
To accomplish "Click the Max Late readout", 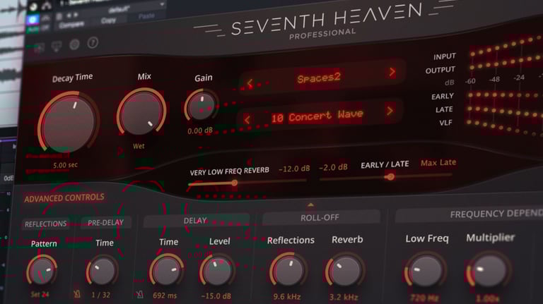I will coord(438,162).
